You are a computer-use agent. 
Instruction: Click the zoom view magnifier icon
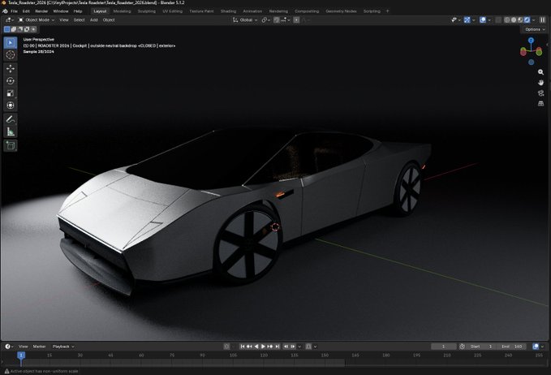540,72
